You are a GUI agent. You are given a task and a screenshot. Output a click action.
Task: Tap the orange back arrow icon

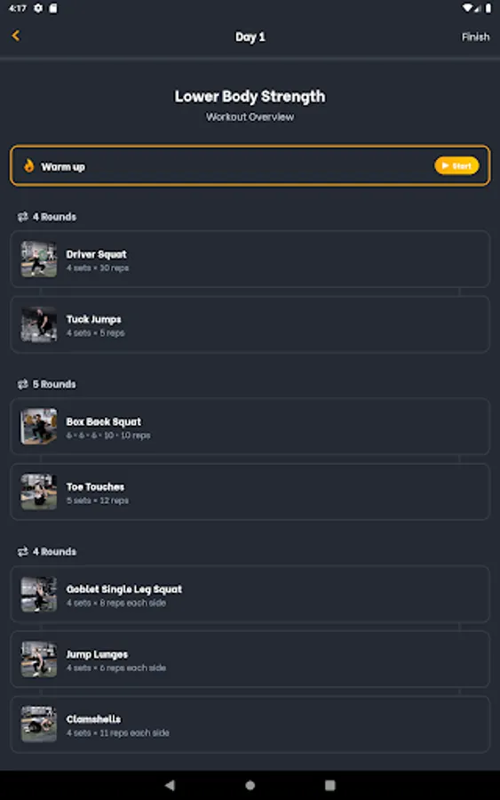click(16, 36)
